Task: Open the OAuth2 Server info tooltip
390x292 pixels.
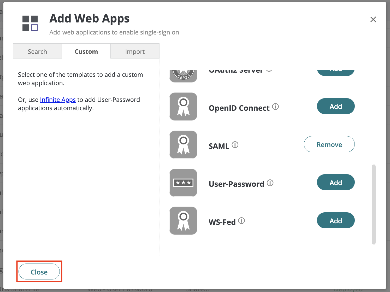Action: [x=269, y=69]
